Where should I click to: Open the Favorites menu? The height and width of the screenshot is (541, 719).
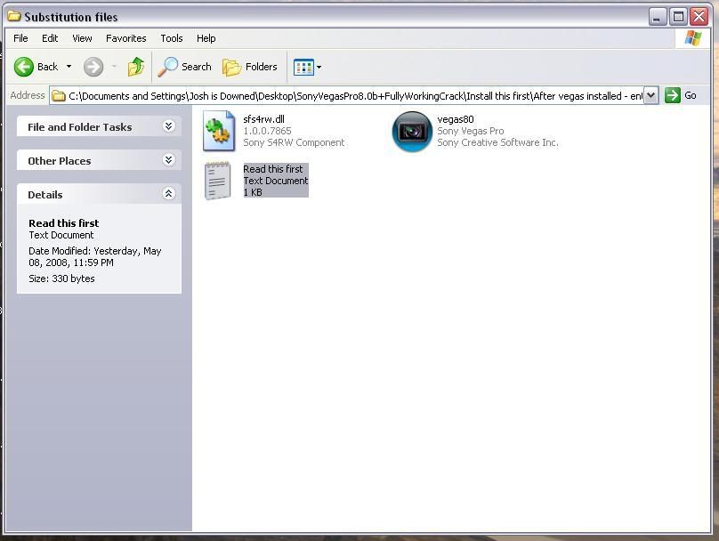point(126,38)
